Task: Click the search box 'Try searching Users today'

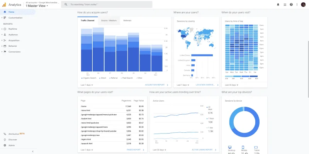Action: point(107,4)
